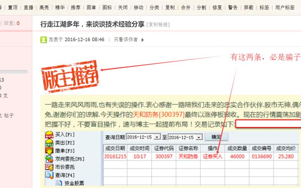
Task: Click the 25.280 average price cell
Action: click(286, 156)
